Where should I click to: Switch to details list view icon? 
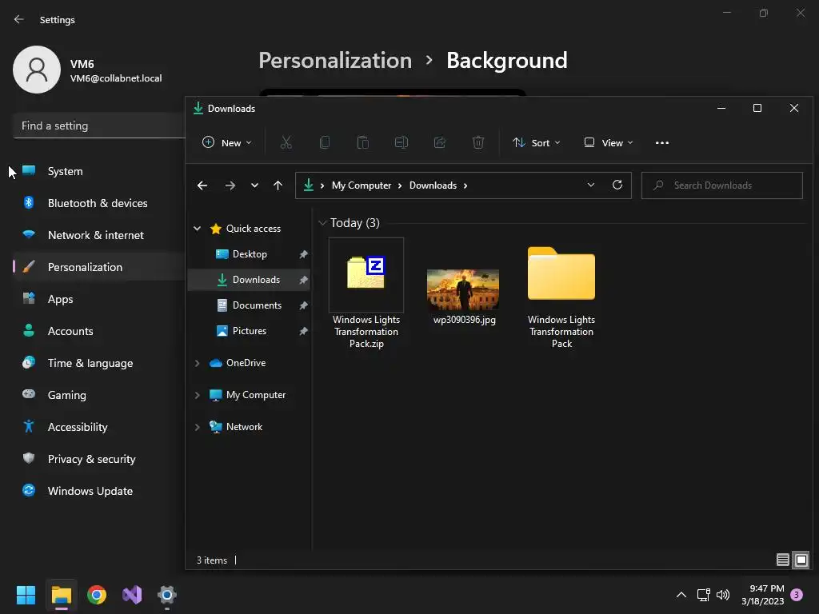(x=782, y=560)
